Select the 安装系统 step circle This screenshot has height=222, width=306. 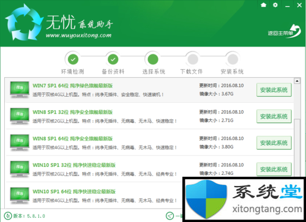(x=233, y=59)
